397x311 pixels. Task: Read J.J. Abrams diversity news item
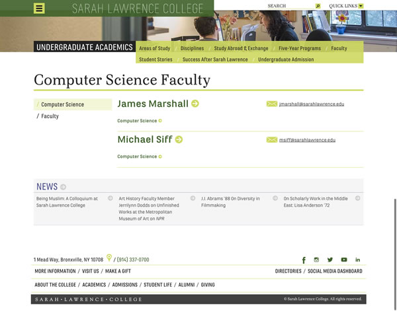[230, 202]
